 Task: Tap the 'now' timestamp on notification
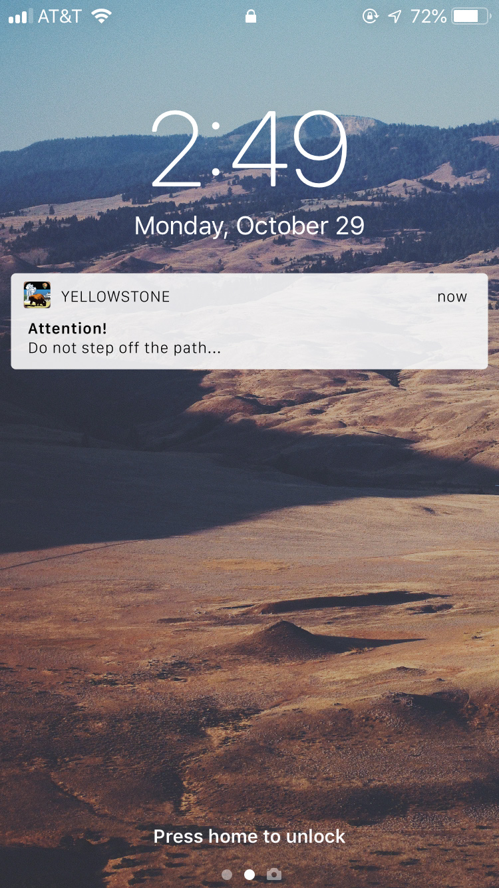pos(452,297)
